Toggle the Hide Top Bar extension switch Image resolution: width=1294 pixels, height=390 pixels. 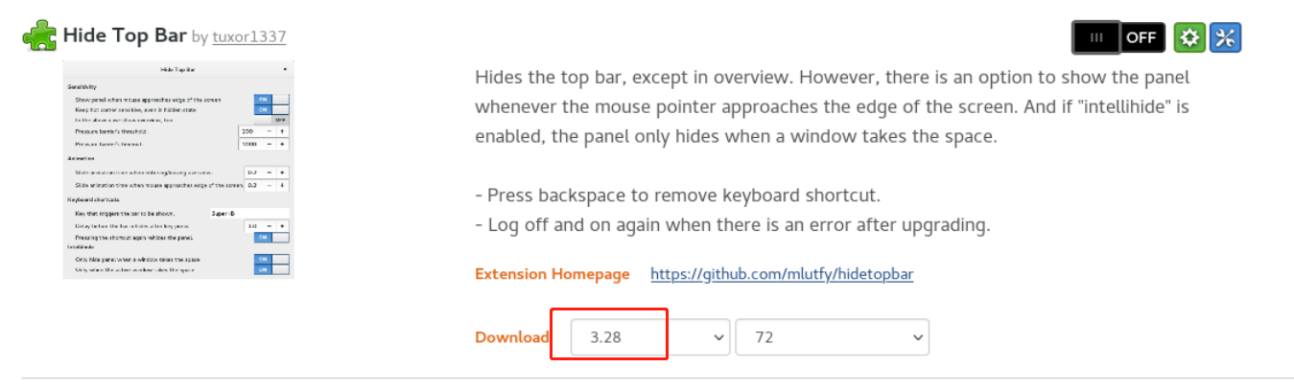(x=1118, y=37)
